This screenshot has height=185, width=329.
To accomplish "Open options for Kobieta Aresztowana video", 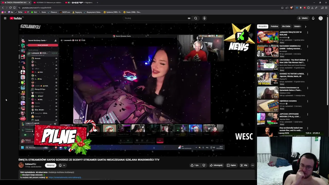I will point(307,88).
